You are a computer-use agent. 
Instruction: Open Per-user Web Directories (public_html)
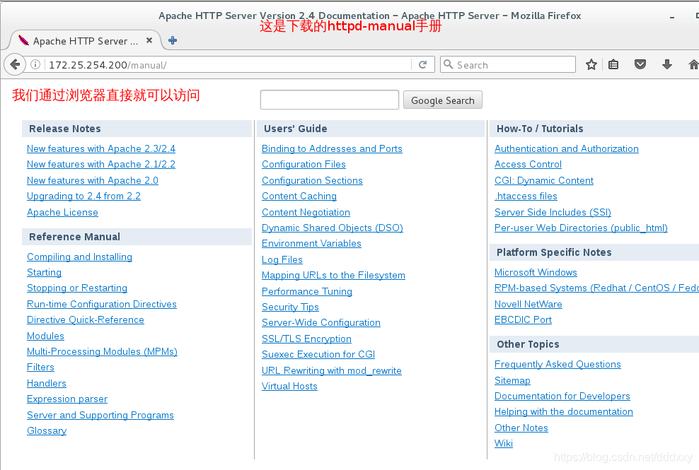(582, 228)
